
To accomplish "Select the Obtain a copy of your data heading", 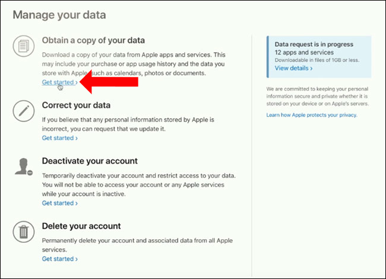I will tap(93, 40).
